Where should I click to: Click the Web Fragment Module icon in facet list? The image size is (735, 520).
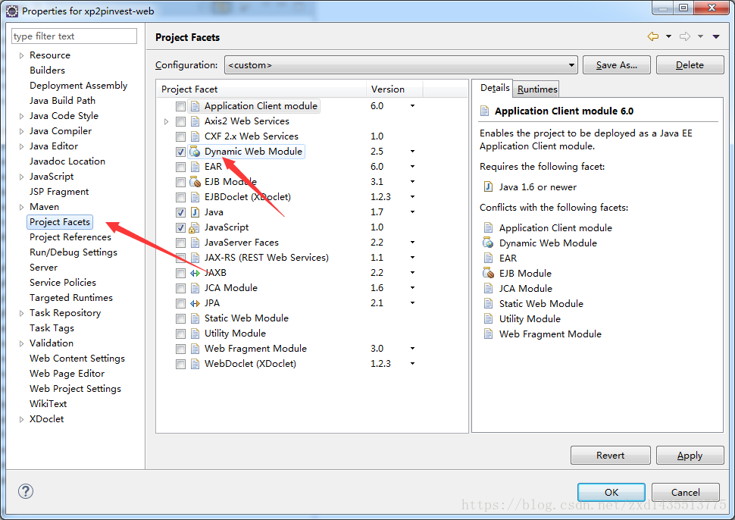195,349
